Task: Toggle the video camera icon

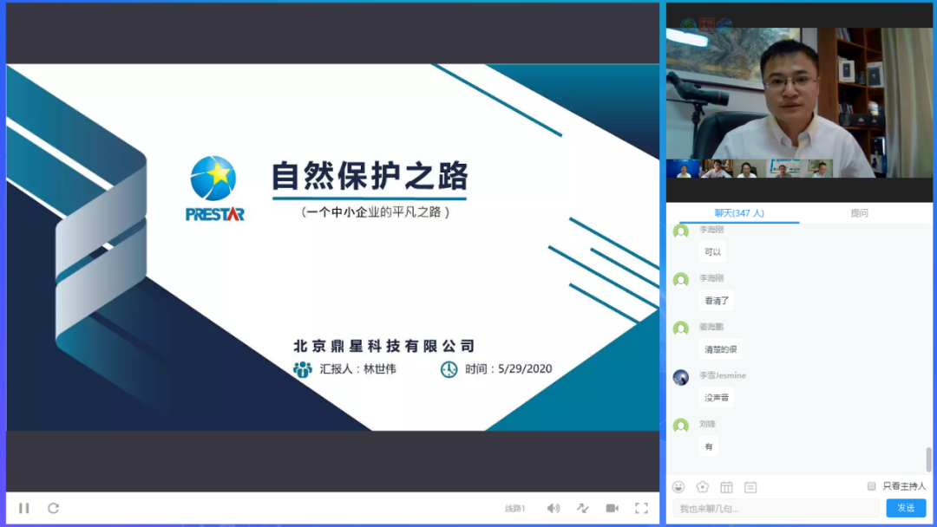Action: point(612,508)
